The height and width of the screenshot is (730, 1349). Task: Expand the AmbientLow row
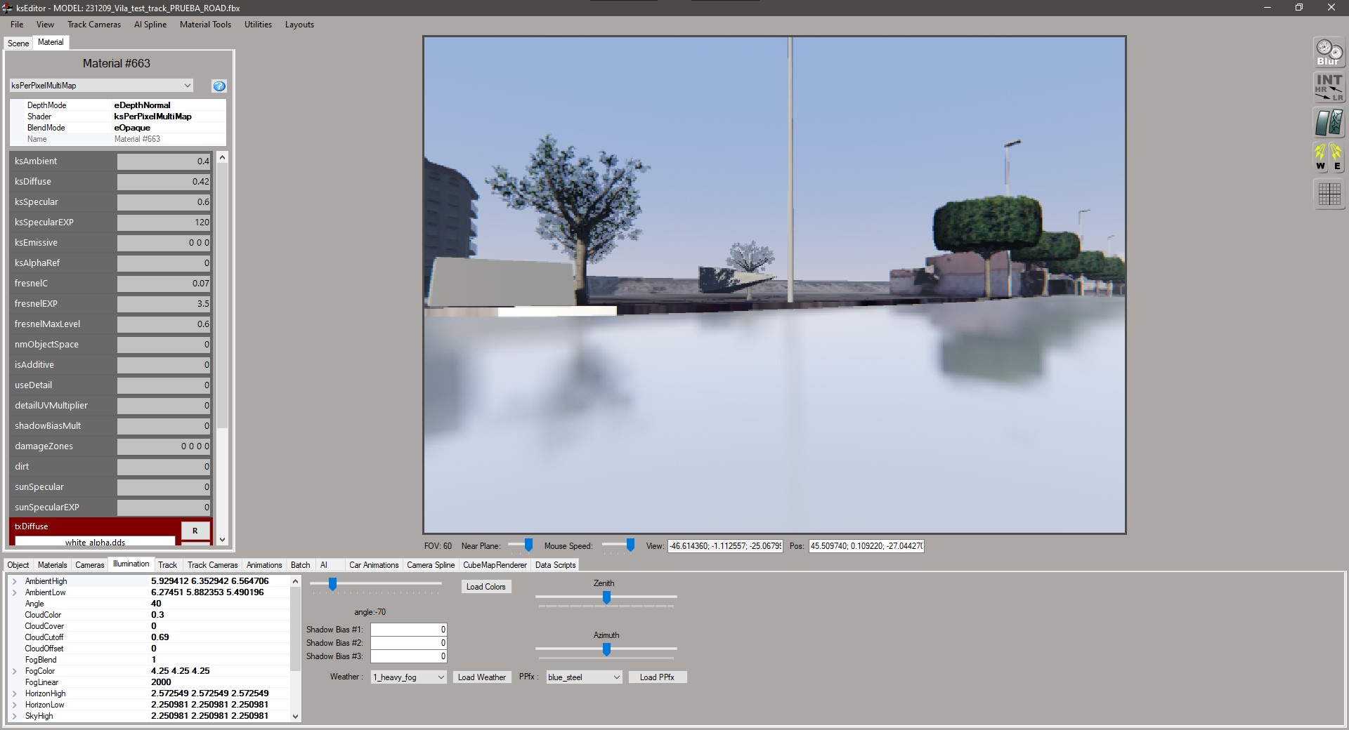pyautogui.click(x=14, y=592)
